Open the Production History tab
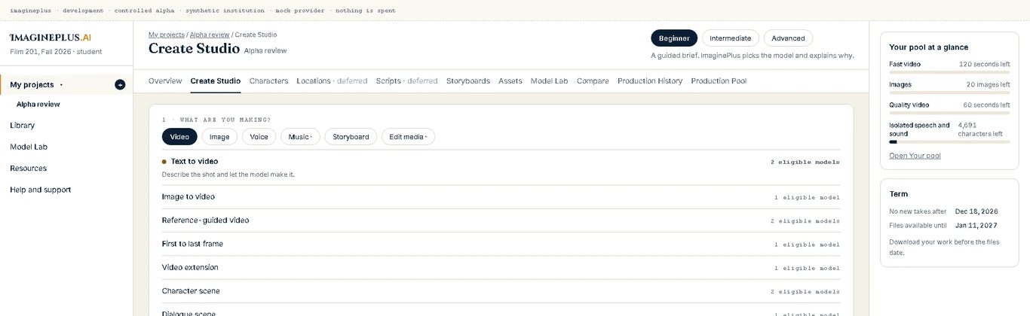The image size is (1030, 316). pos(650,81)
